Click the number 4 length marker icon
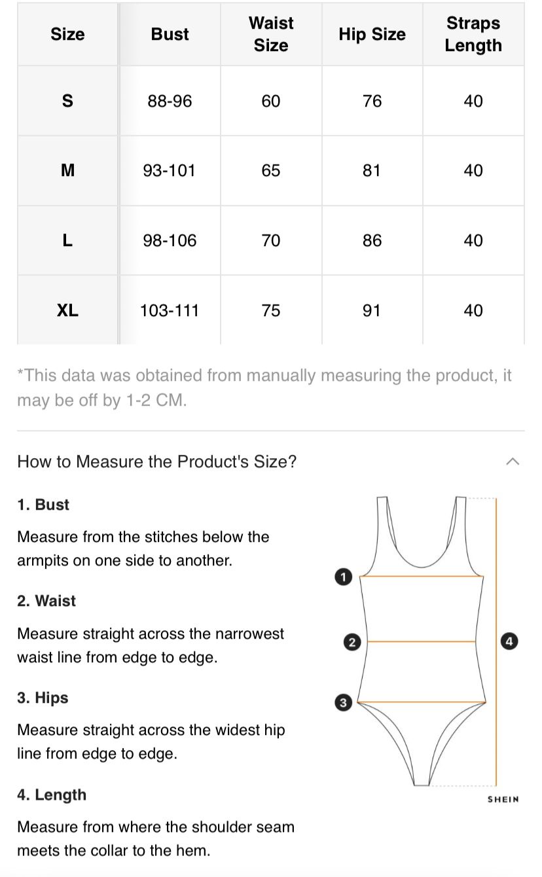Viewport: 542px width, 877px height. pyautogui.click(x=509, y=641)
